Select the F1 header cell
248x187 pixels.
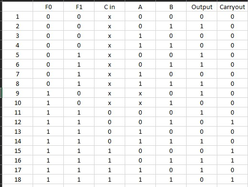[x=79, y=7]
